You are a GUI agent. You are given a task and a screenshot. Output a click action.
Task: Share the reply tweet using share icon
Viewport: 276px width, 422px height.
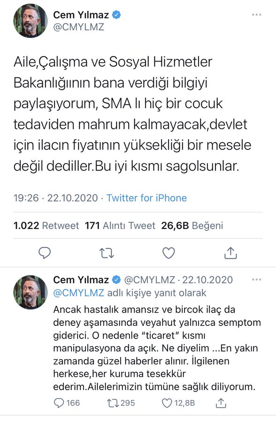click(221, 403)
